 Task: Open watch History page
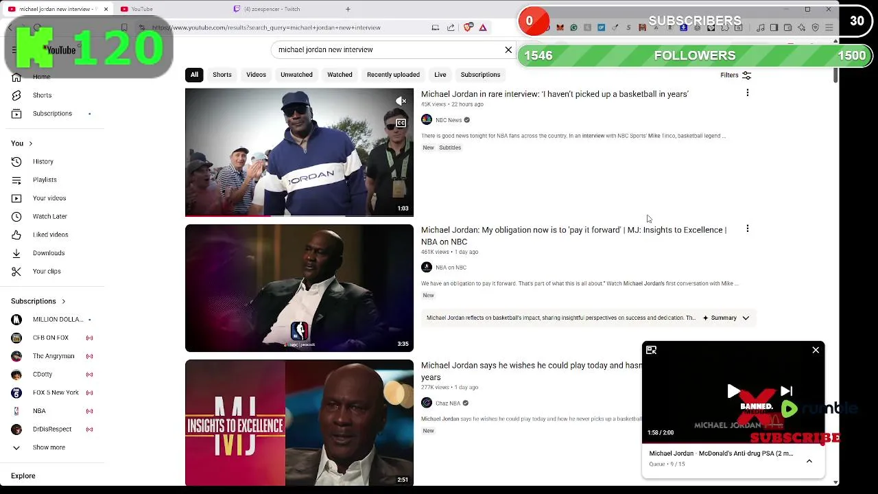click(43, 161)
